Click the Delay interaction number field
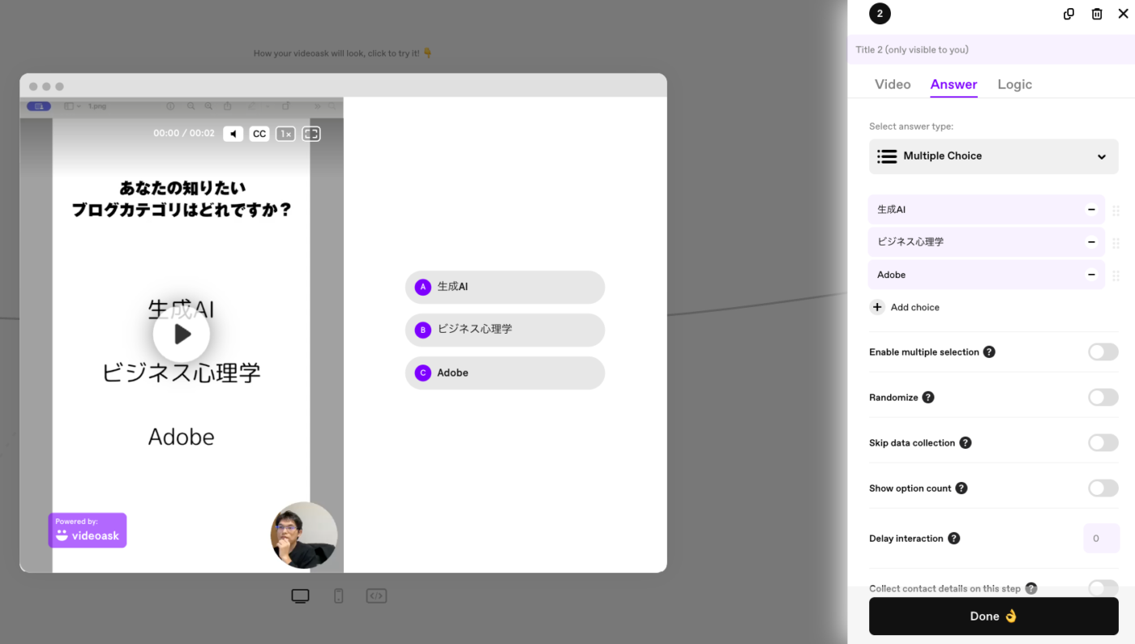The height and width of the screenshot is (644, 1135). point(1101,538)
